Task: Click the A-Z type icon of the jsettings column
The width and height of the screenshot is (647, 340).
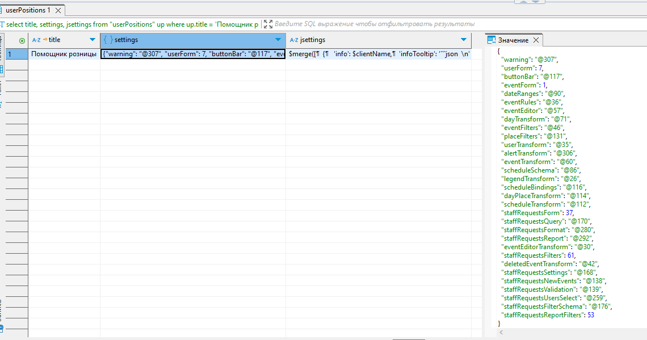Action: click(294, 40)
